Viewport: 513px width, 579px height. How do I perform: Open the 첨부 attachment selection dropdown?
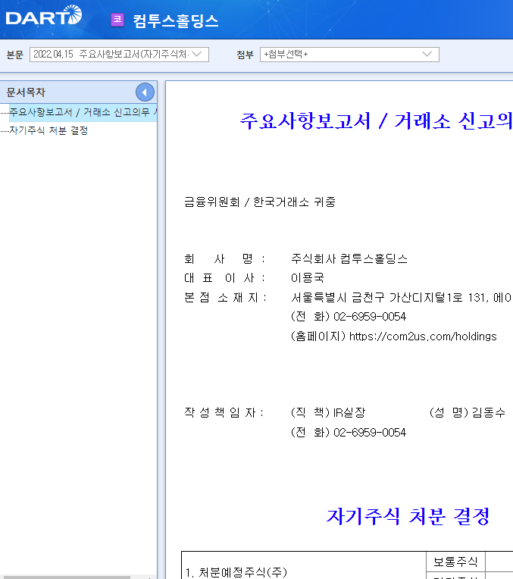[349, 55]
